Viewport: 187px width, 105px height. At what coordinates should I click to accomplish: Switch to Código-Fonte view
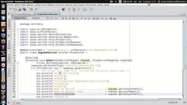click(20, 18)
